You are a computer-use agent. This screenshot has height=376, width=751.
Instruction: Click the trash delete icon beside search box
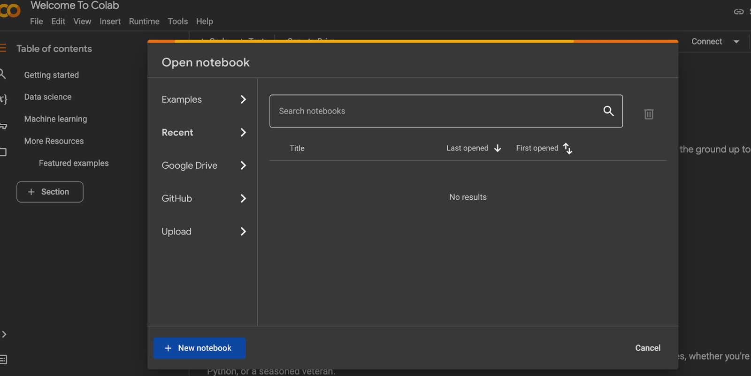(x=649, y=114)
